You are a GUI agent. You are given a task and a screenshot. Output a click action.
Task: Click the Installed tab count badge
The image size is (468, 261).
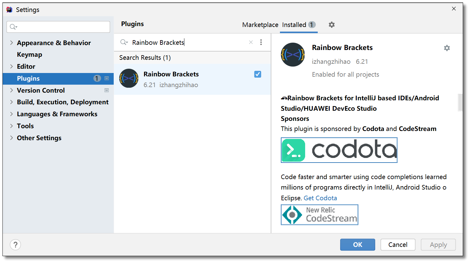[x=312, y=25]
